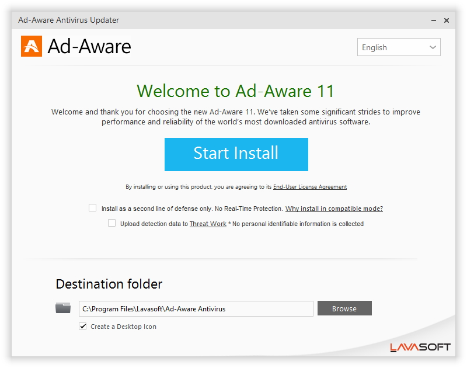Click the 'Destination folder' heading
467x368 pixels.
click(109, 284)
